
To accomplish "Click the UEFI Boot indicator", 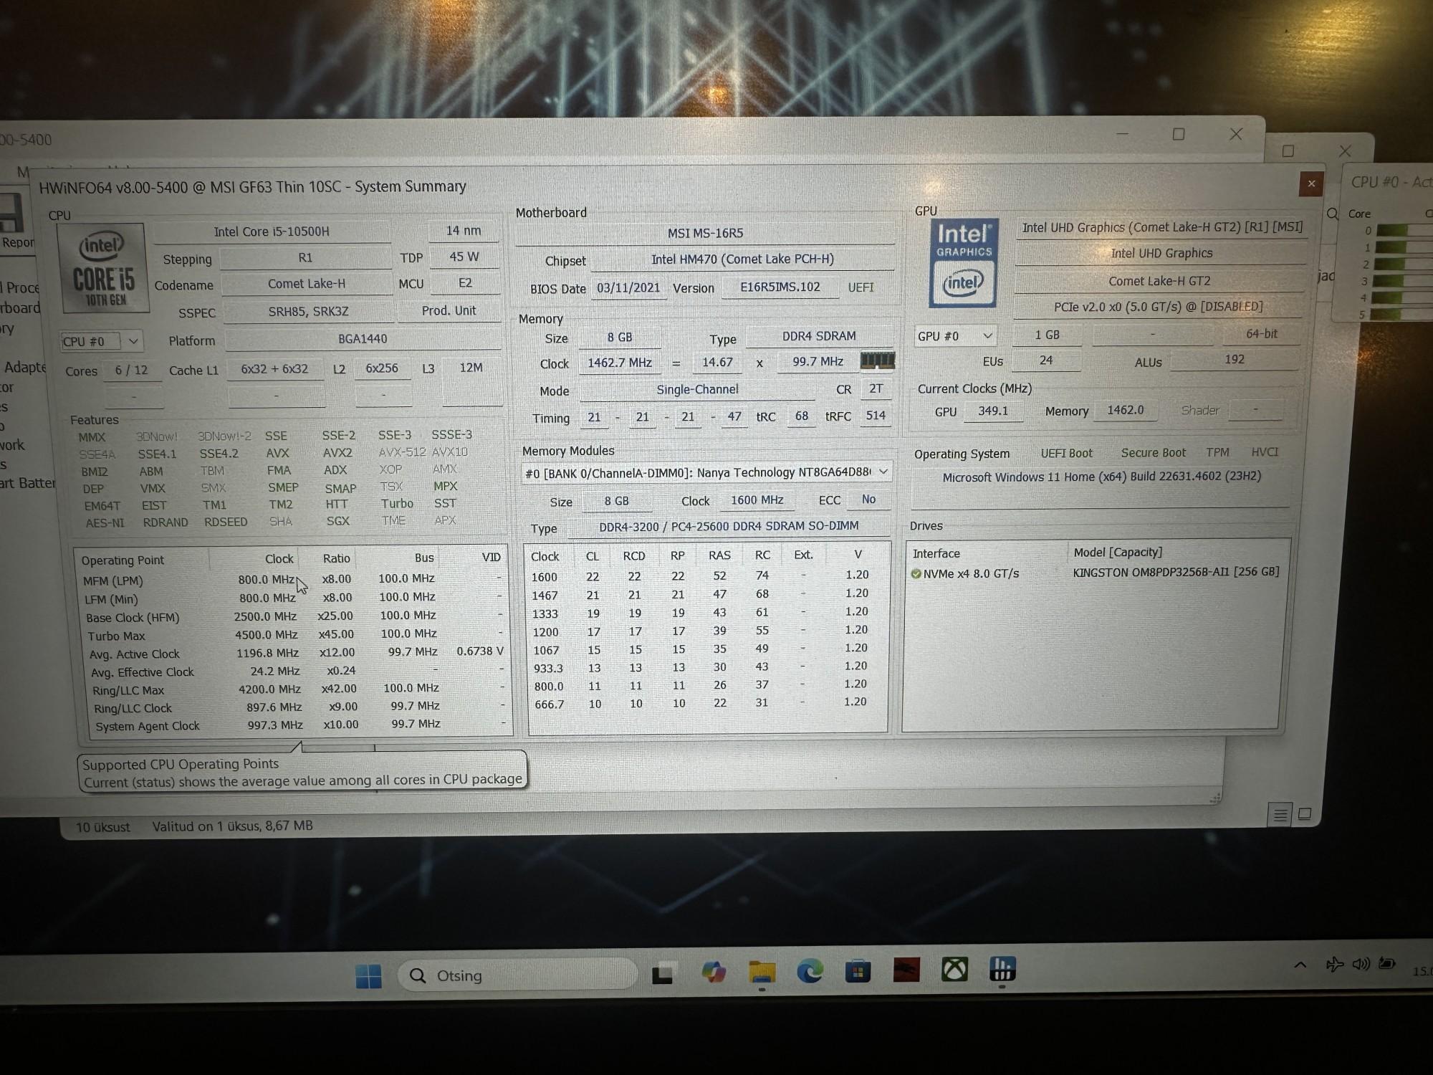I will coord(1066,453).
